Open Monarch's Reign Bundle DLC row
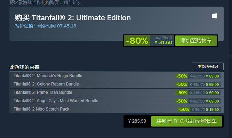The height and width of the screenshot is (138, 232). [117, 76]
